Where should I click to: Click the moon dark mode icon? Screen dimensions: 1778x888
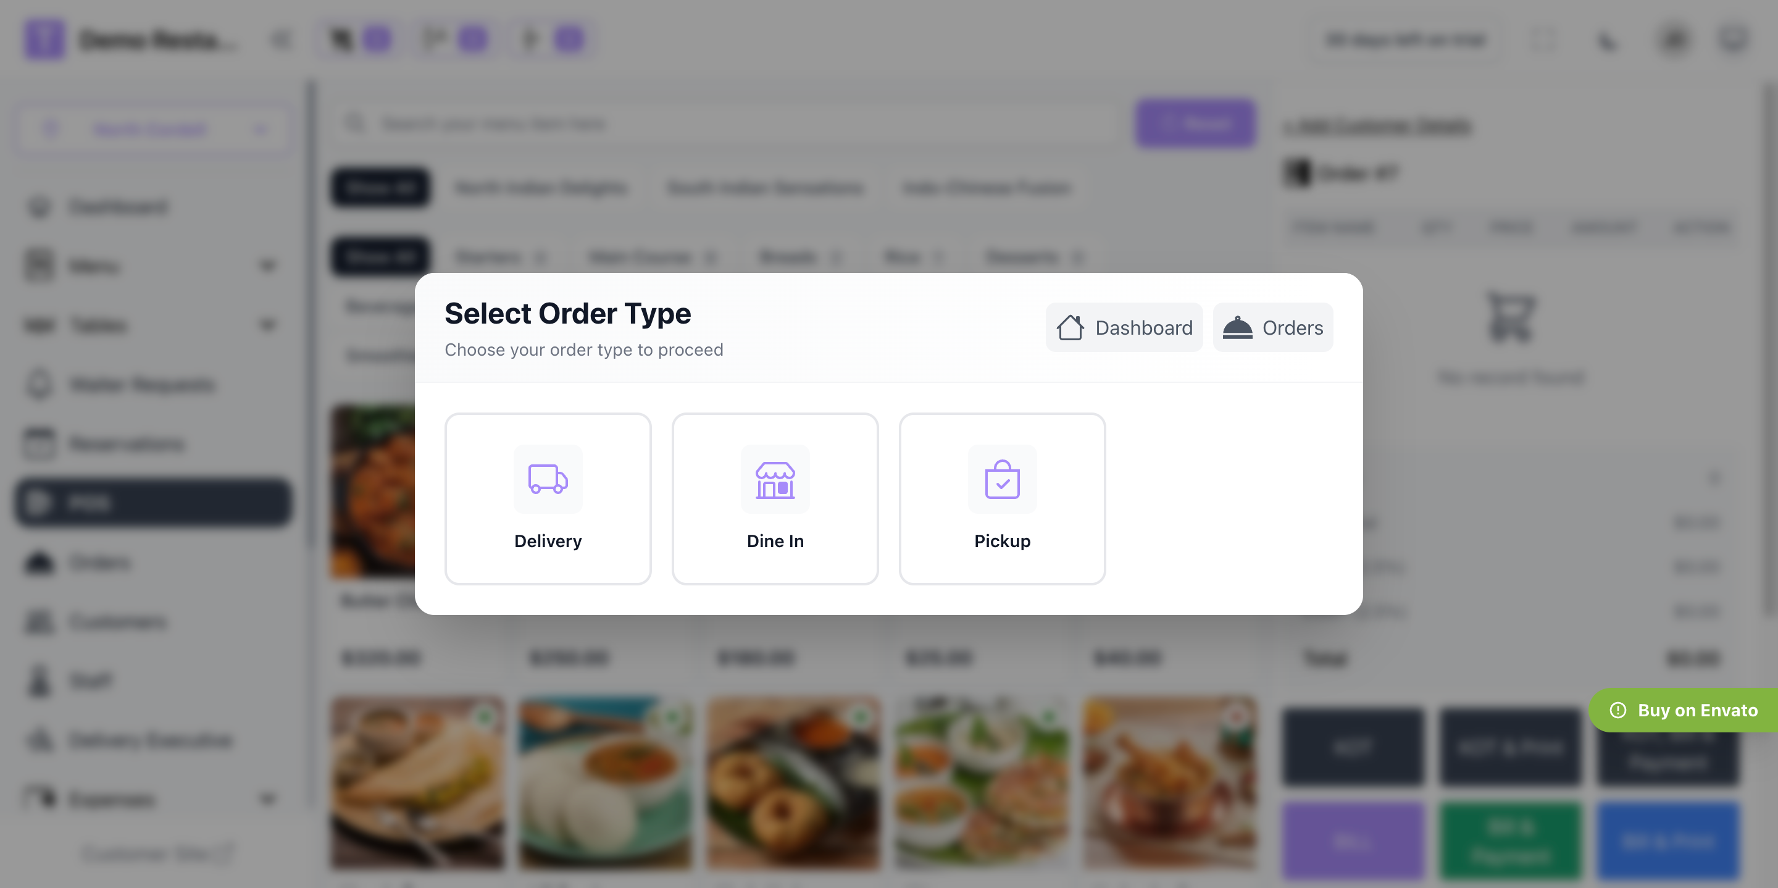pyautogui.click(x=1608, y=40)
